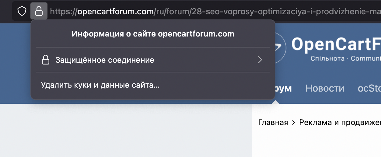
Task: Open the tracking protection shield icon
Action: coord(22,12)
